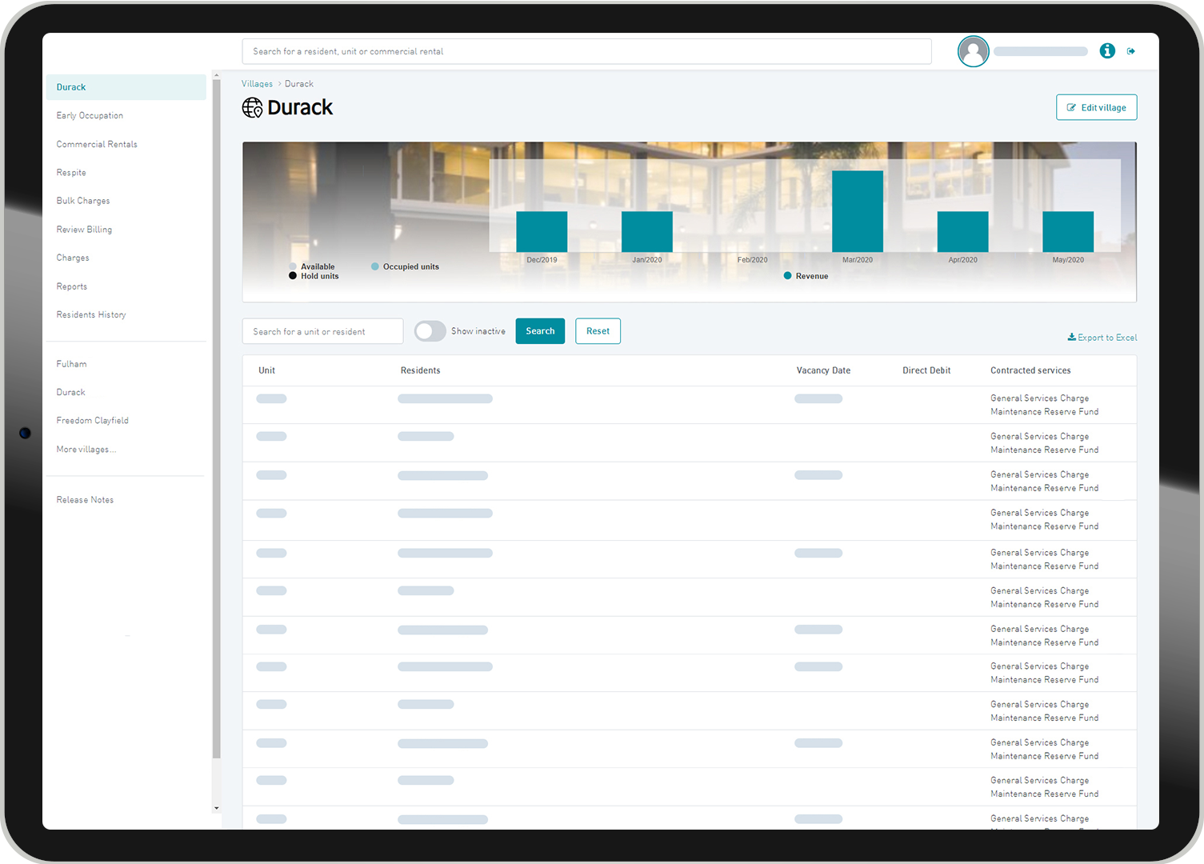Screen dimensions: 1204x864
Task: Click the sidebar scroll down arrow
Action: (216, 808)
